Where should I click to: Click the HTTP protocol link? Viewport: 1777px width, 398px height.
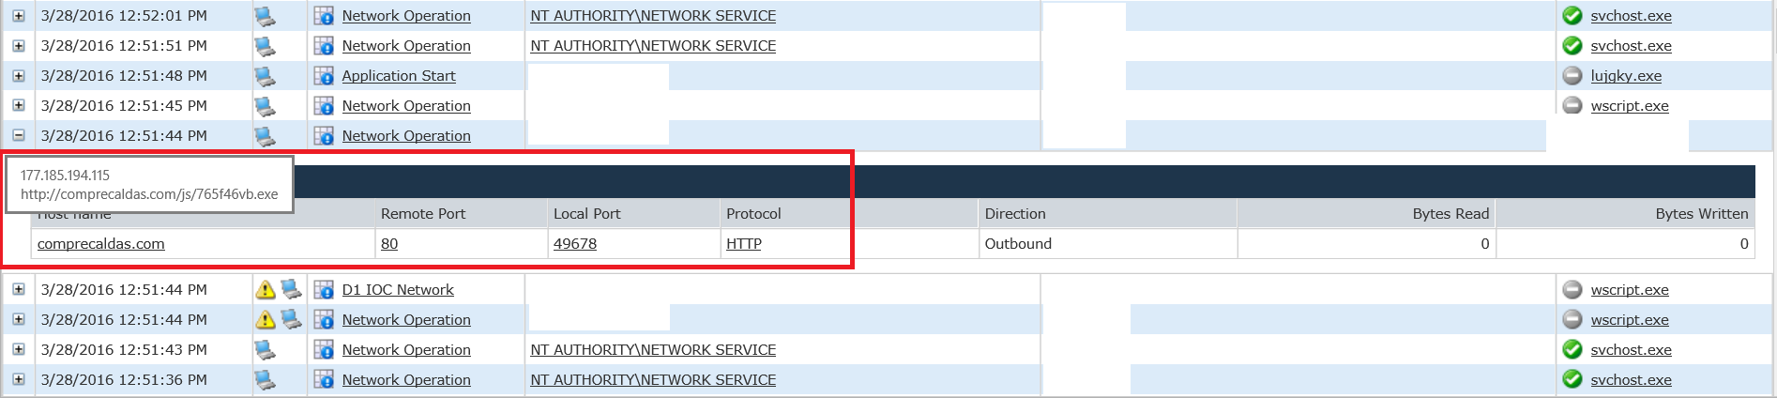pyautogui.click(x=744, y=244)
